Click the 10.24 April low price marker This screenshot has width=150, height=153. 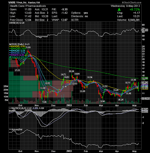coord(121,100)
